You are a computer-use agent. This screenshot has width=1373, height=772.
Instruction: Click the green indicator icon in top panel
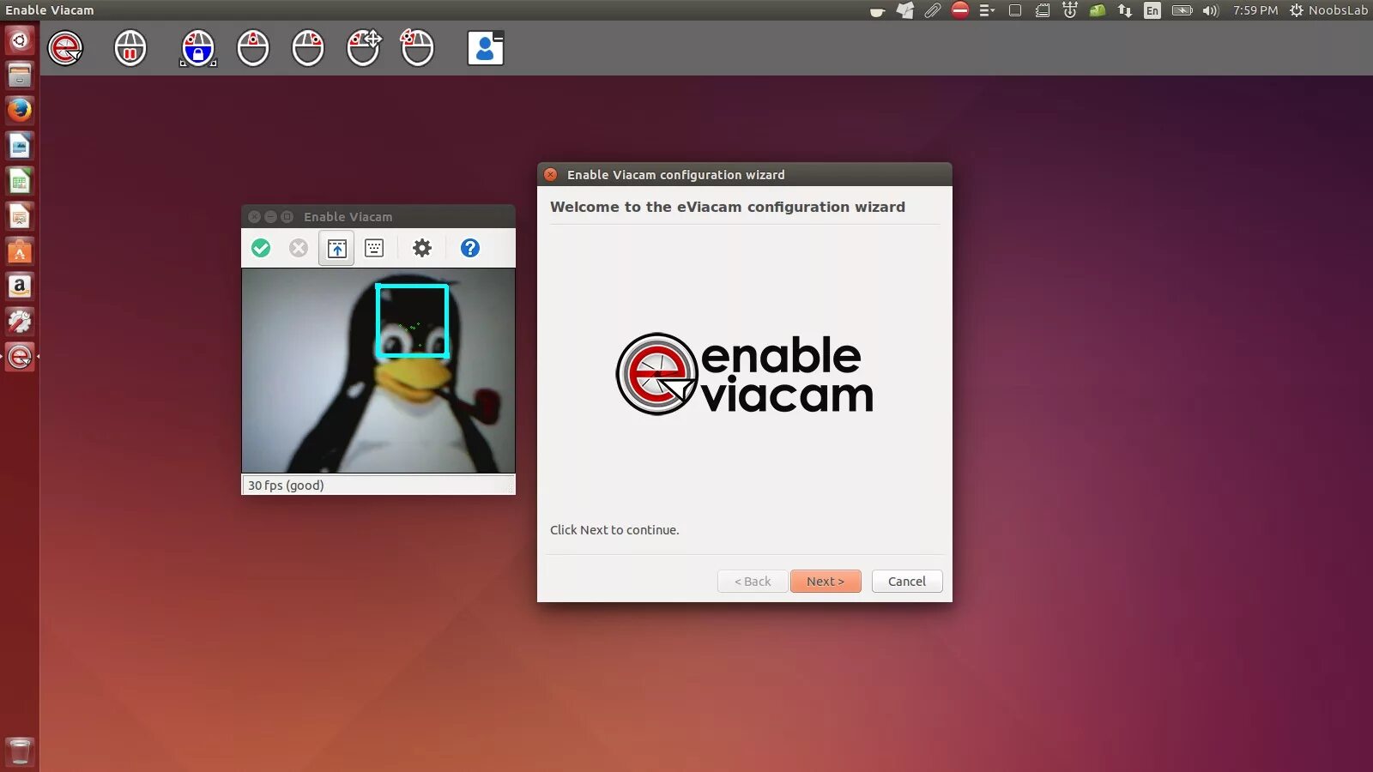coord(1098,10)
